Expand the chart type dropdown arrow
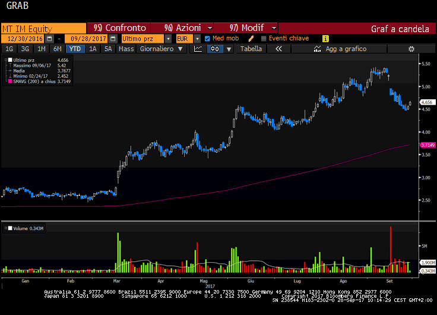Image resolution: width=437 pixels, height=315 pixels. coord(229,49)
